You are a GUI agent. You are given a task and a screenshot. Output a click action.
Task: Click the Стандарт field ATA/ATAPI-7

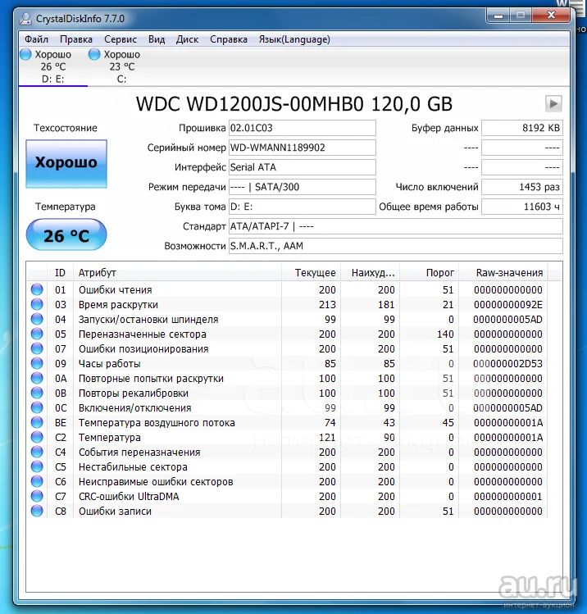pos(396,226)
